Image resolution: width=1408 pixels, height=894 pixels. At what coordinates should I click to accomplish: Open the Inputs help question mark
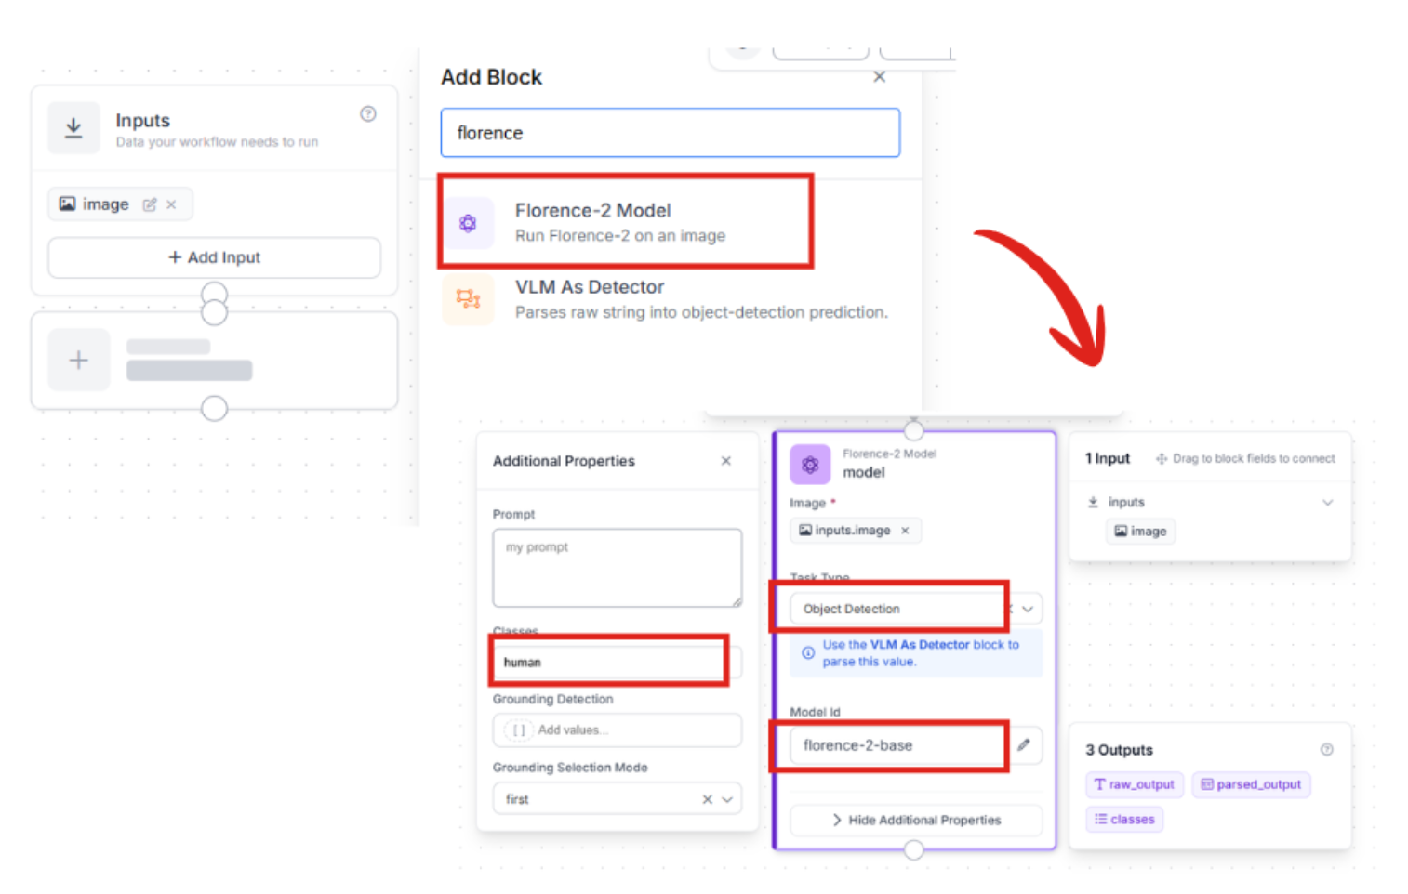(x=368, y=114)
